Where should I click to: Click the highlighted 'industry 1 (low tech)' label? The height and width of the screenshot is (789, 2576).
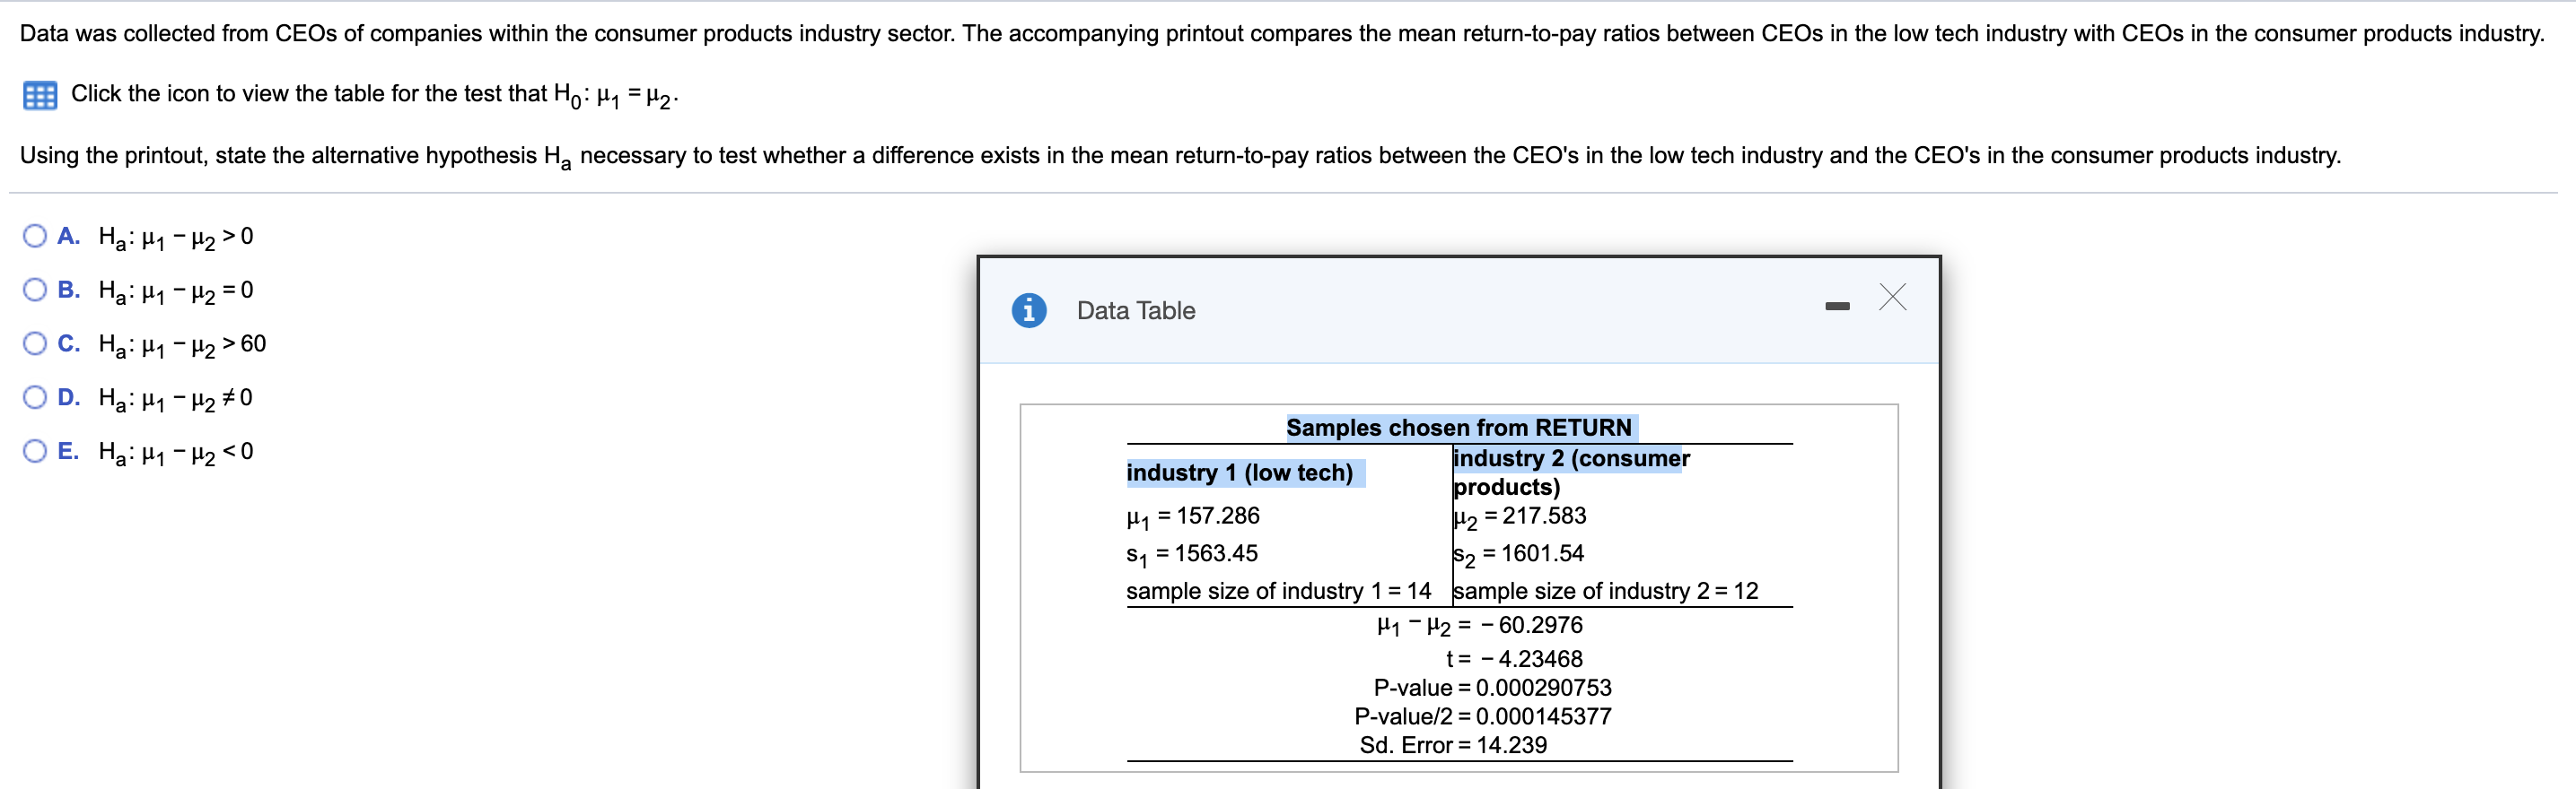tap(1242, 473)
